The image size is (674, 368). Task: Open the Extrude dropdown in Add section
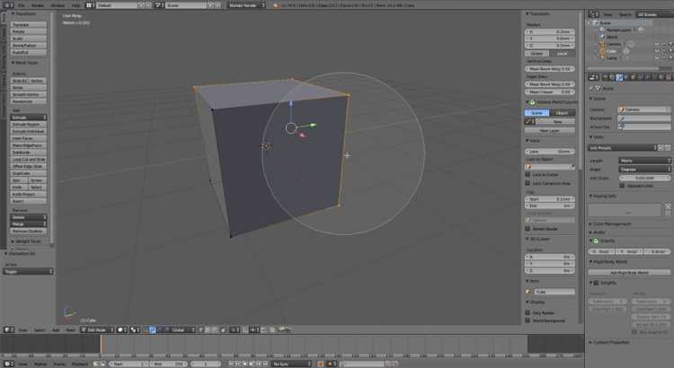29,118
